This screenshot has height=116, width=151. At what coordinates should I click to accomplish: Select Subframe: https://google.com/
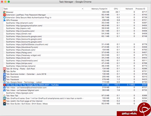coord(75,93)
